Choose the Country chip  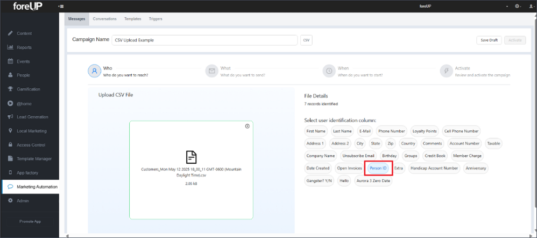click(x=408, y=143)
